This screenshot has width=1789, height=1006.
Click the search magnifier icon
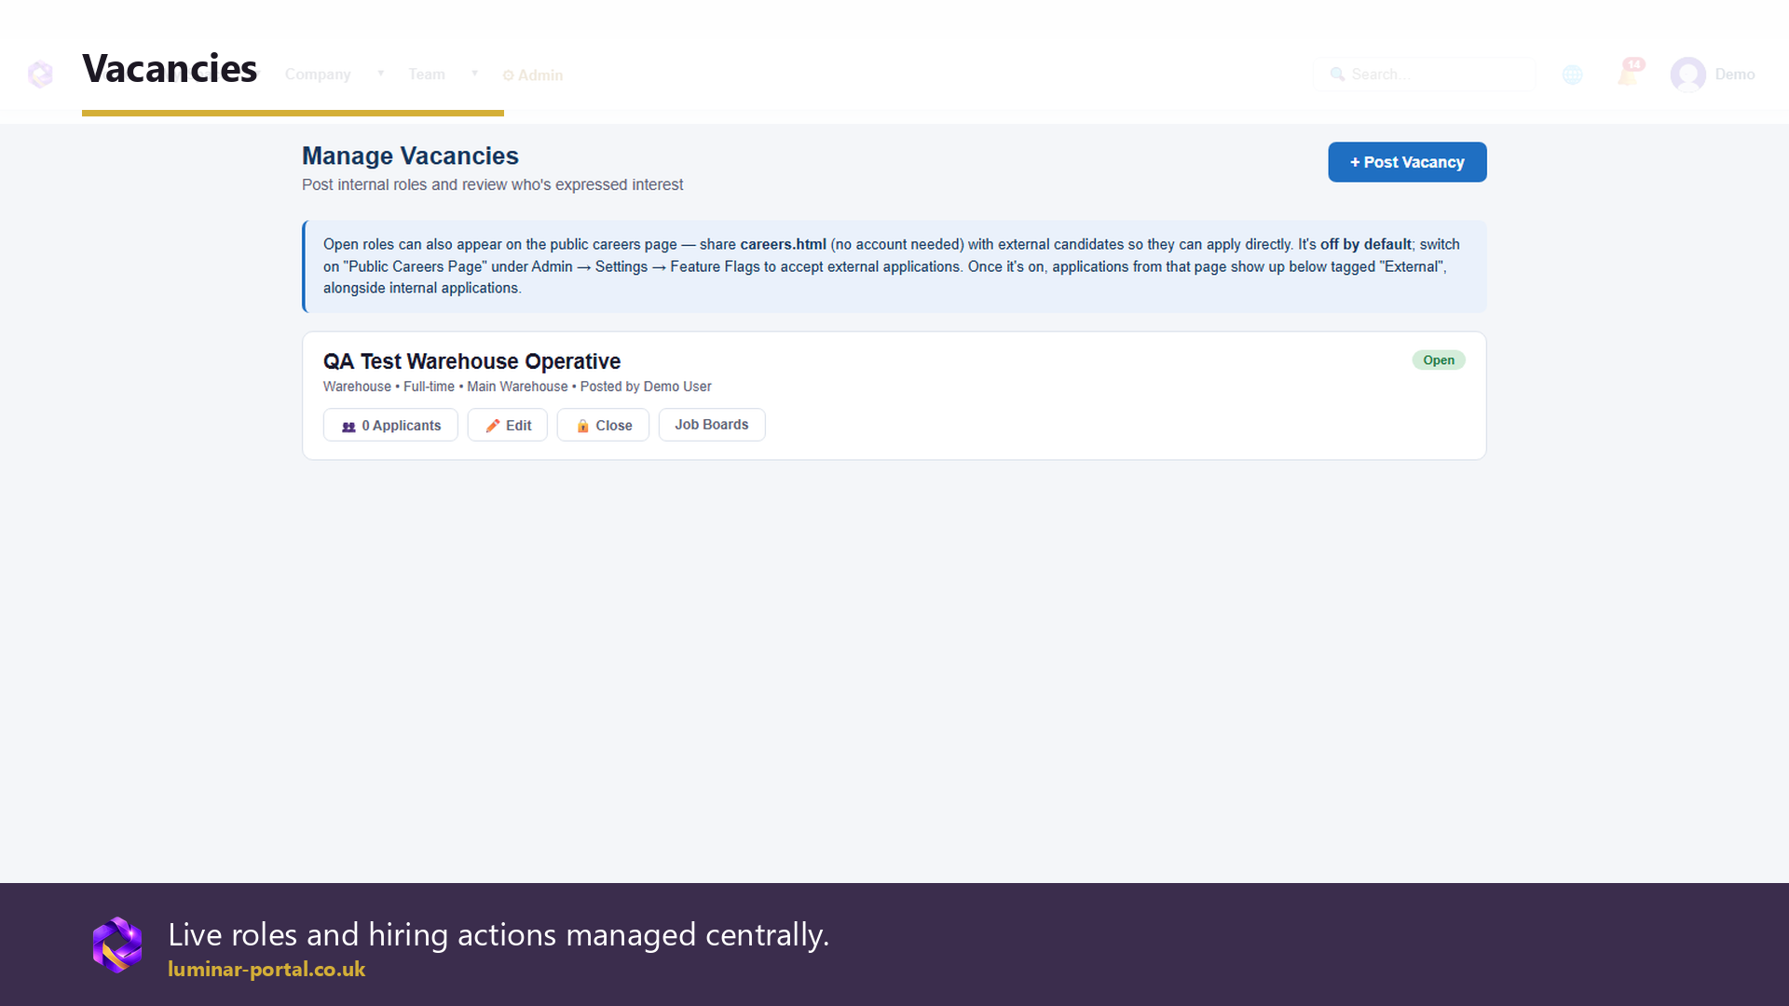point(1337,75)
